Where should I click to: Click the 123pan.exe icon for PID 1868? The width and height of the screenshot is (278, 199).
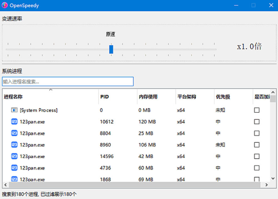tap(14, 179)
